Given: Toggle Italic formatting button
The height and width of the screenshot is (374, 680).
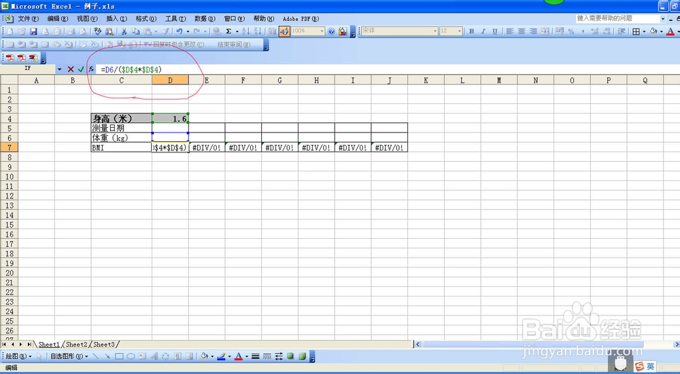Looking at the screenshot, I should coord(483,31).
